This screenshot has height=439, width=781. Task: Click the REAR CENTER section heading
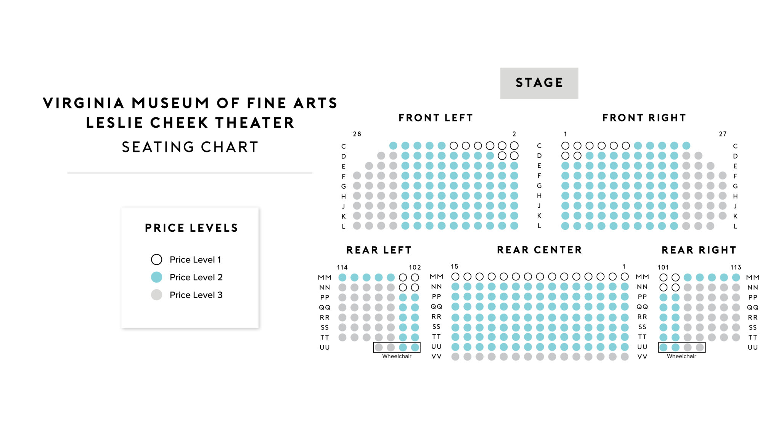(x=539, y=250)
